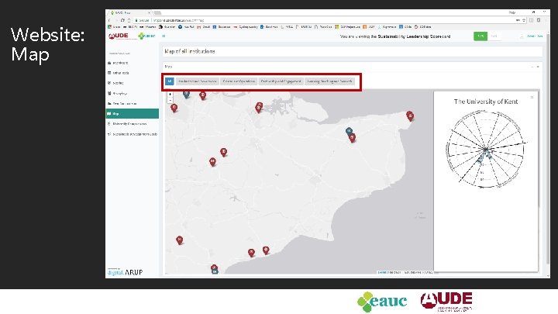The height and width of the screenshot is (314, 558).
Task: Click the Map sidebar flag icon
Action: [109, 113]
